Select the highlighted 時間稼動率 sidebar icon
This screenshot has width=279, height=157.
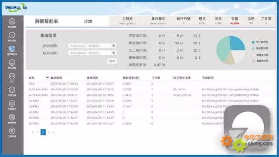(12, 49)
